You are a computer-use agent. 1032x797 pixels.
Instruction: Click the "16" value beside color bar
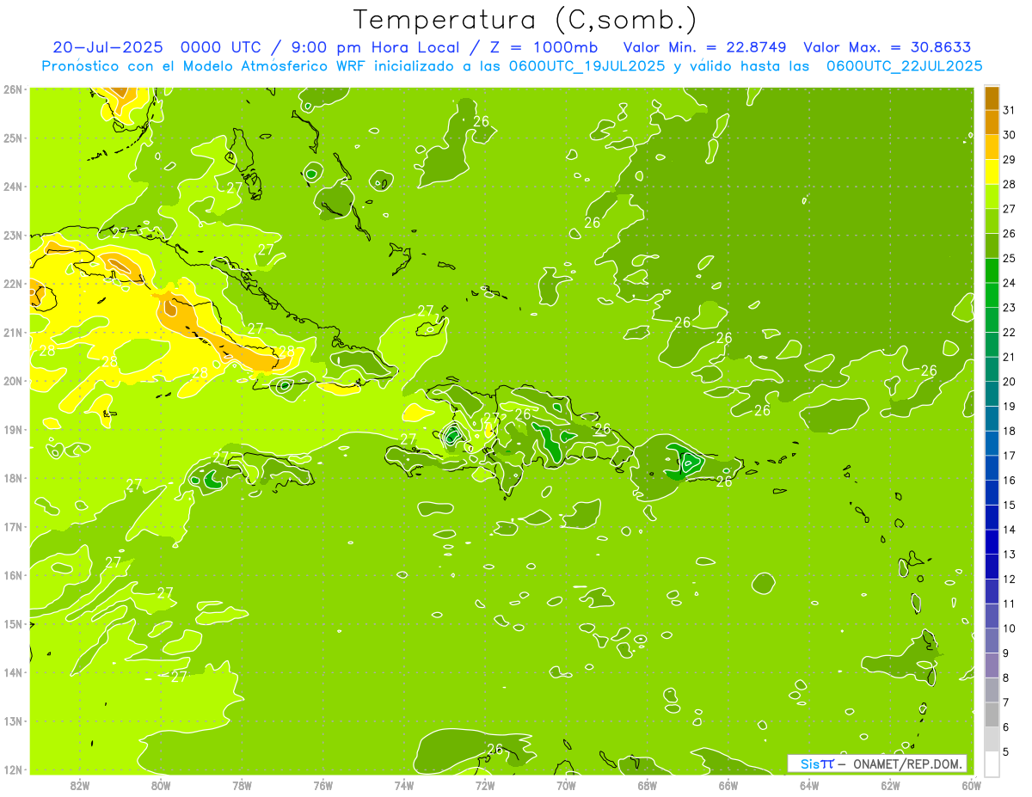point(1010,480)
